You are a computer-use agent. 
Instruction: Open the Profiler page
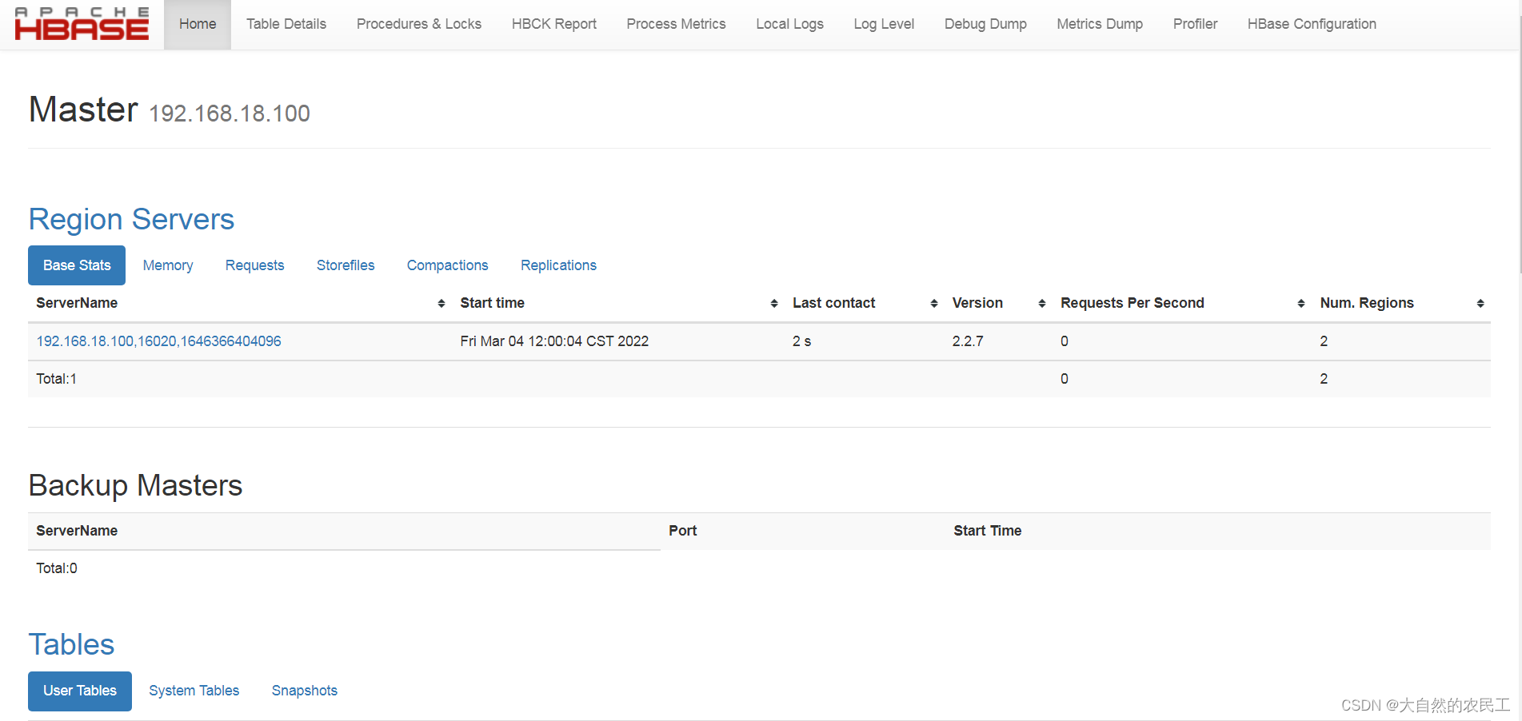[x=1195, y=24]
